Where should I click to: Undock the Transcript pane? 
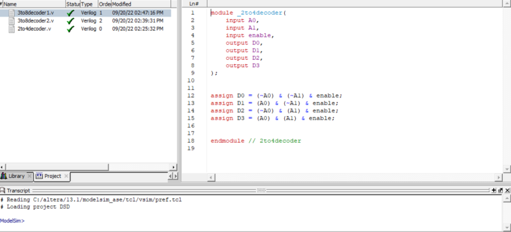(x=501, y=191)
